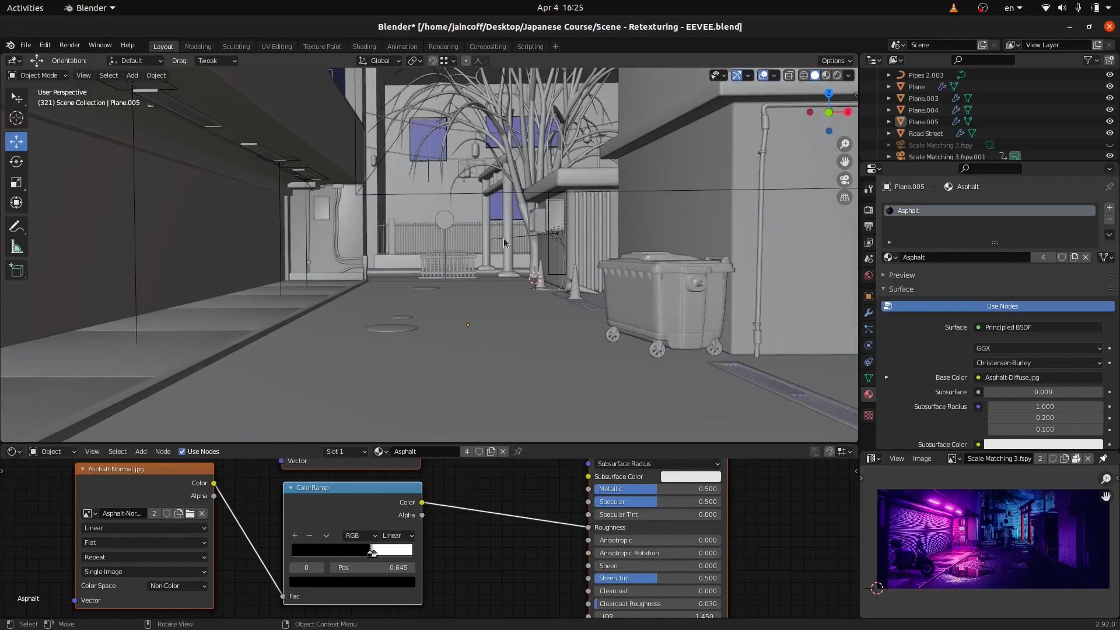Screen dimensions: 1120x630
Task: Activate the Transform tool
Action: (16, 203)
